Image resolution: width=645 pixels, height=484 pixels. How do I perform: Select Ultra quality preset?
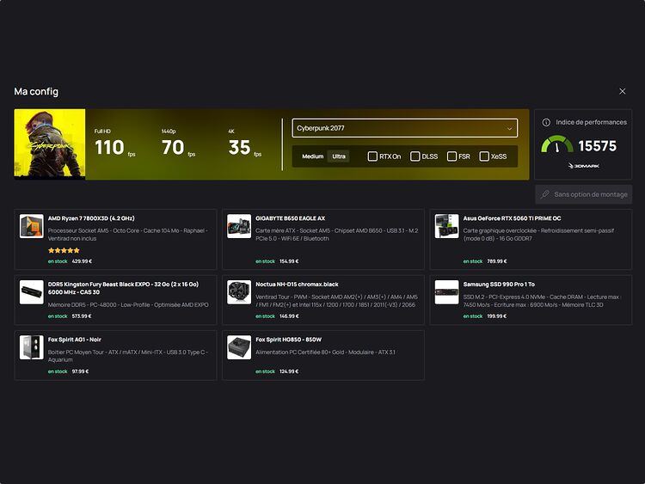[x=339, y=156]
